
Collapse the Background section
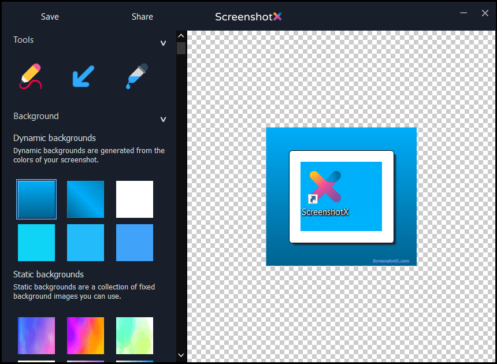[x=163, y=120]
